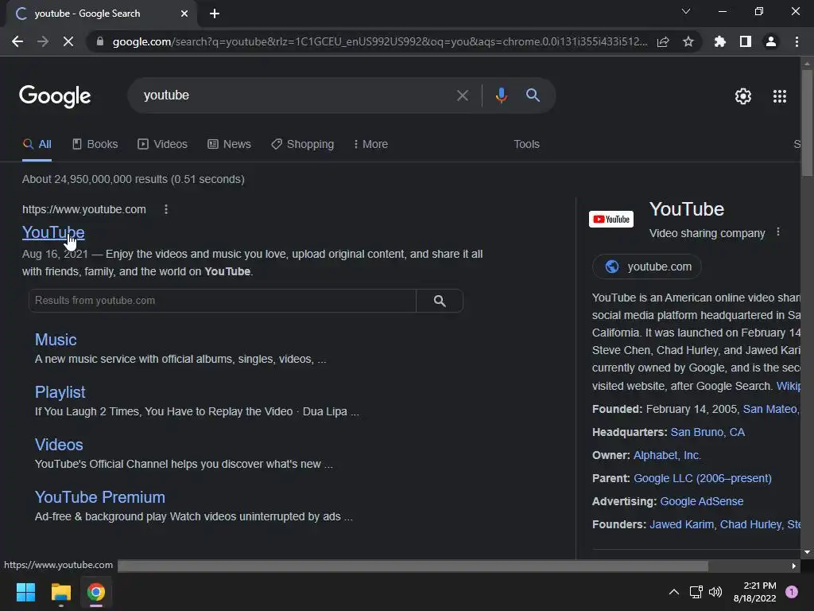Switch to the Videos search tab

pyautogui.click(x=162, y=145)
